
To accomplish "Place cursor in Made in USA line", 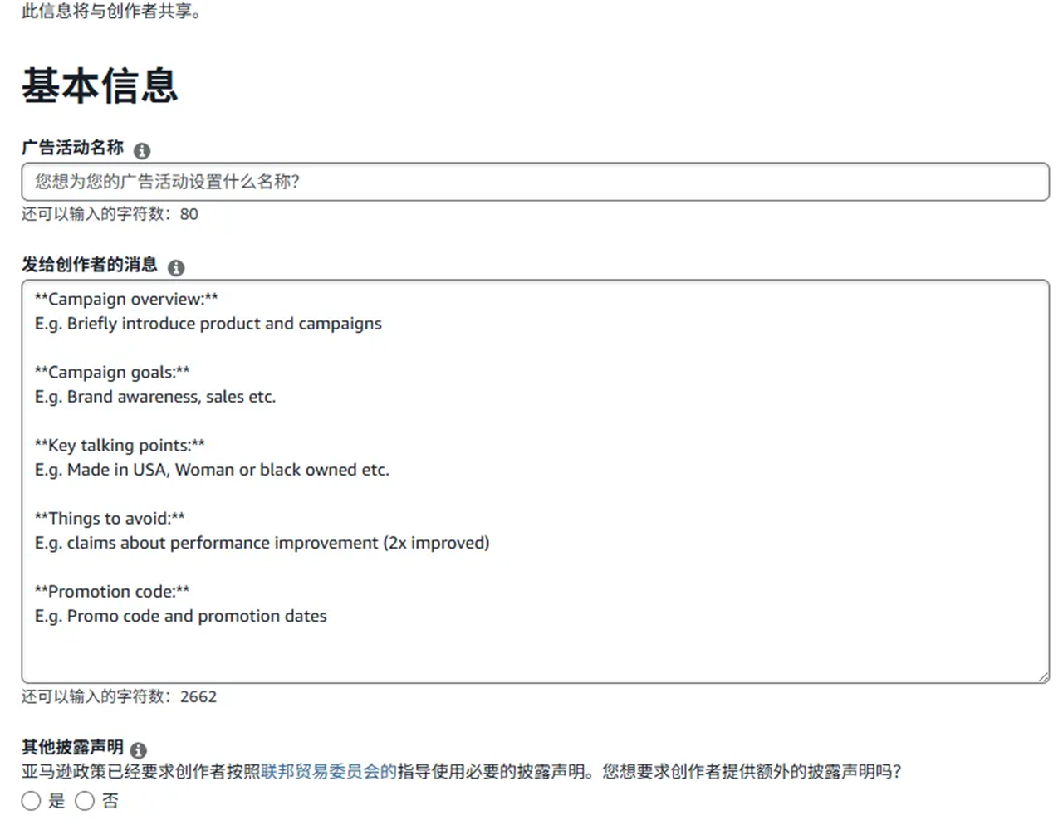I will pyautogui.click(x=212, y=470).
